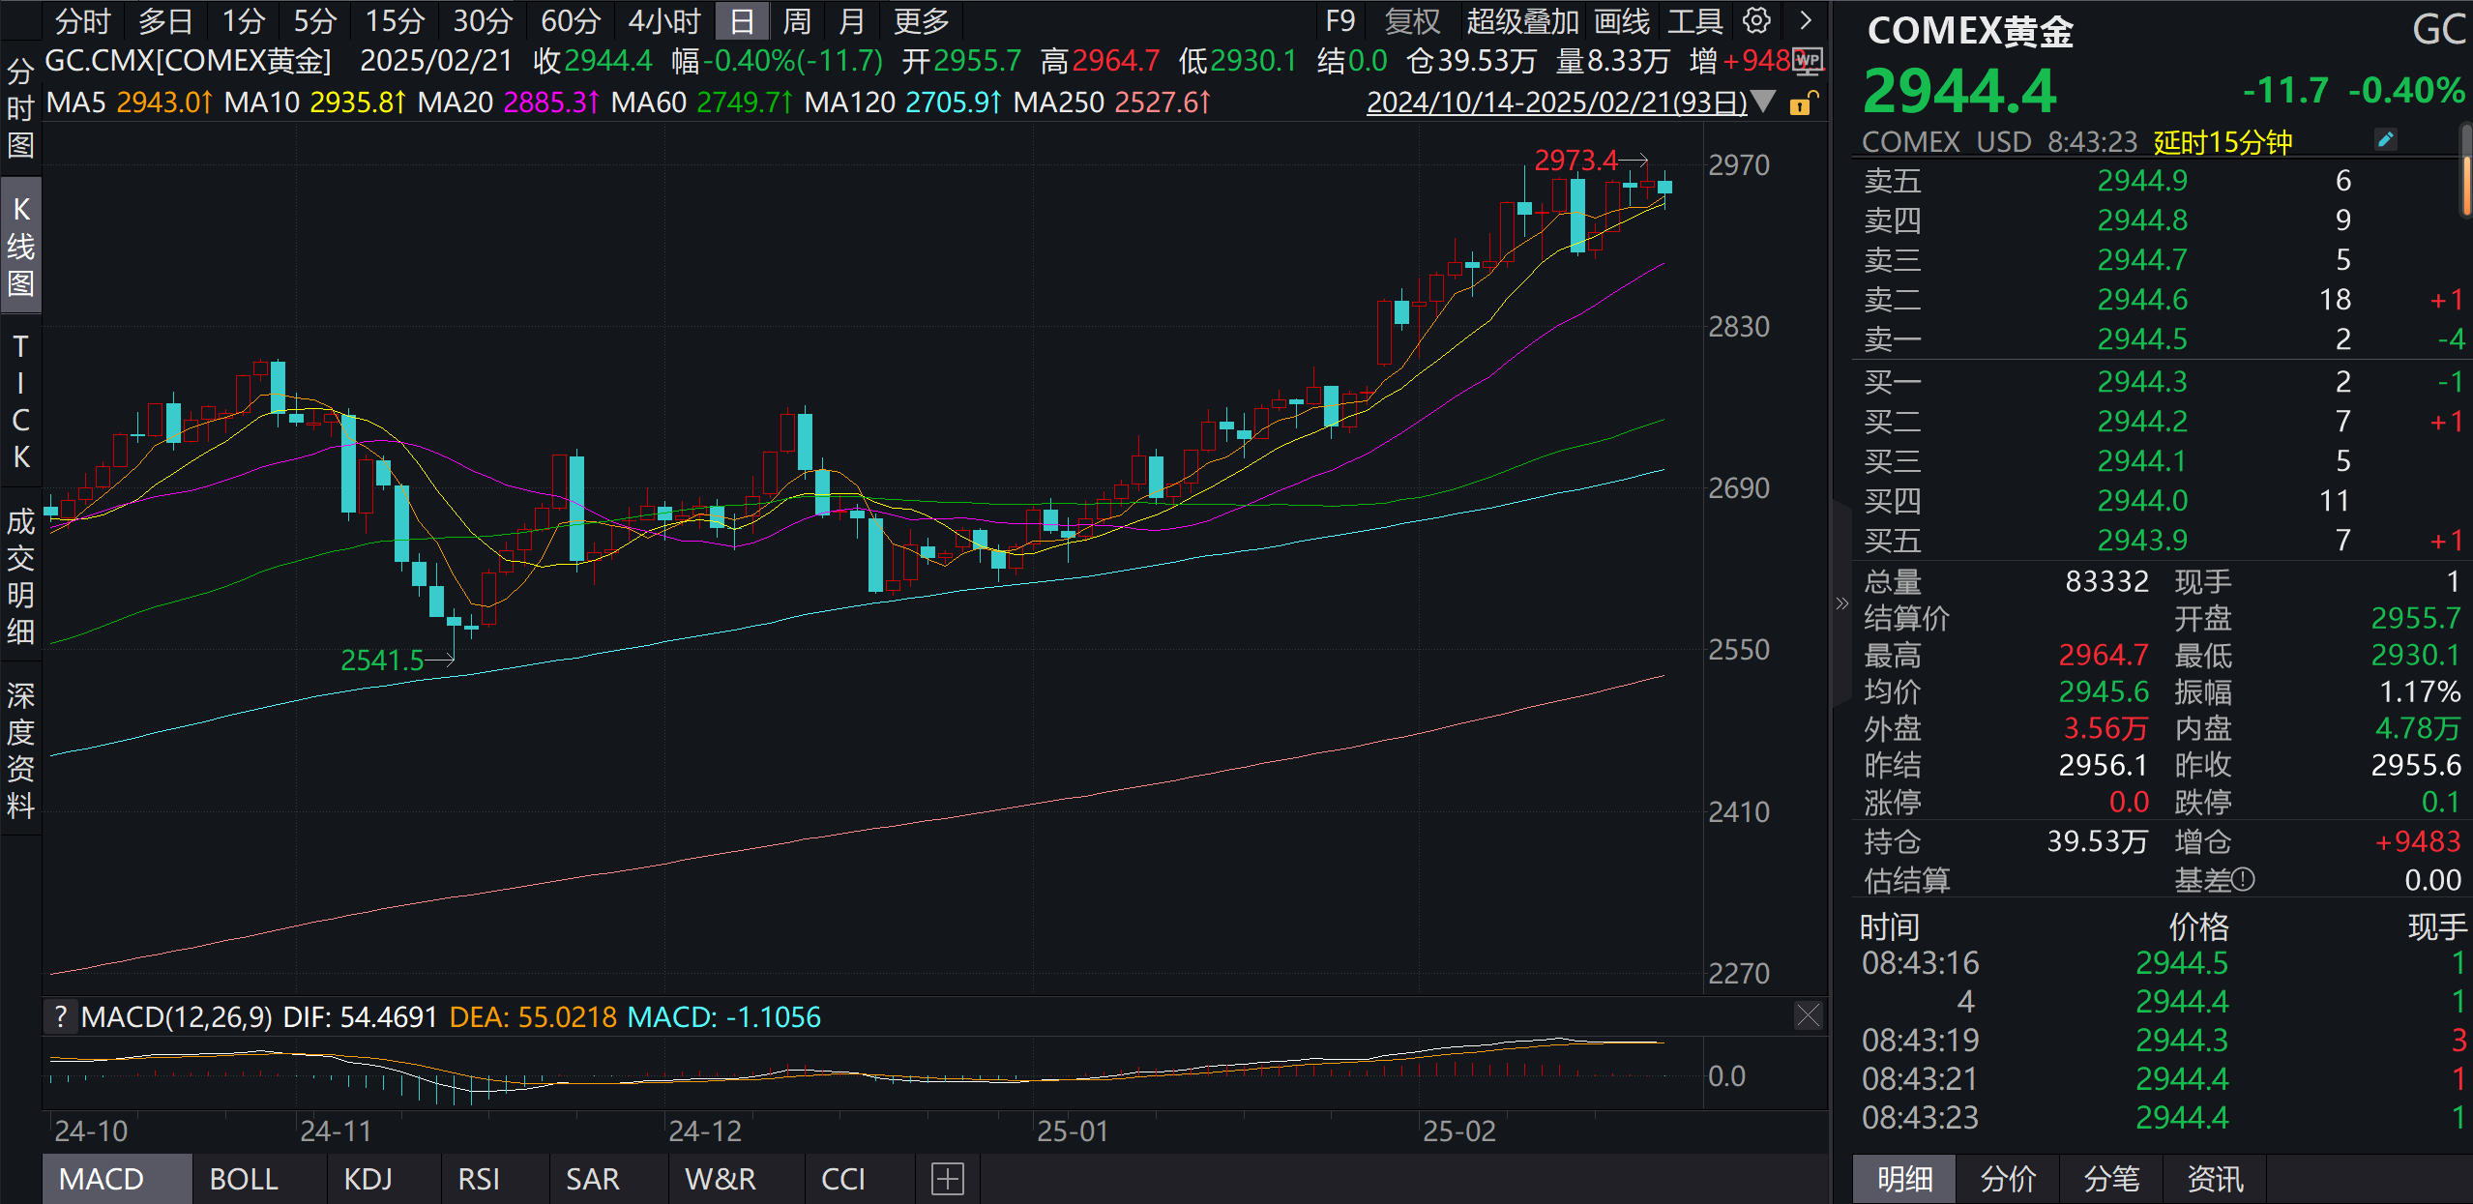Switch to the 周 weekly period
Screen dimensions: 2473x1204
click(796, 20)
